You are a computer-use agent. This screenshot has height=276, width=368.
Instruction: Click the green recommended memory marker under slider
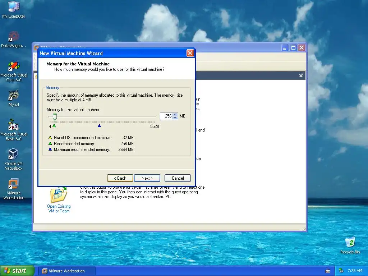[54, 126]
